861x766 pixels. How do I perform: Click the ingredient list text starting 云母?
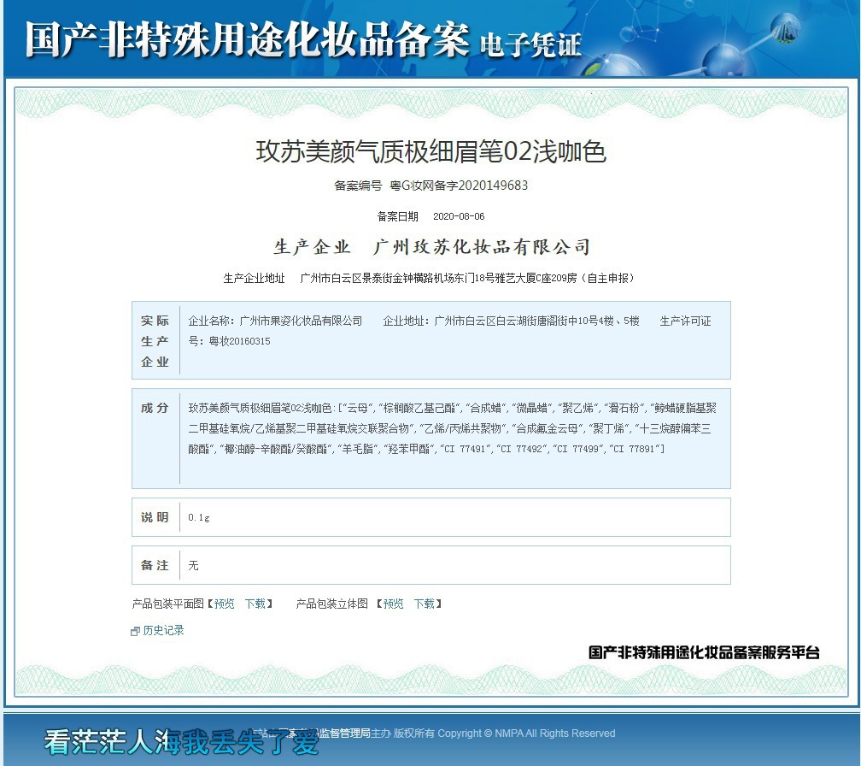click(453, 428)
